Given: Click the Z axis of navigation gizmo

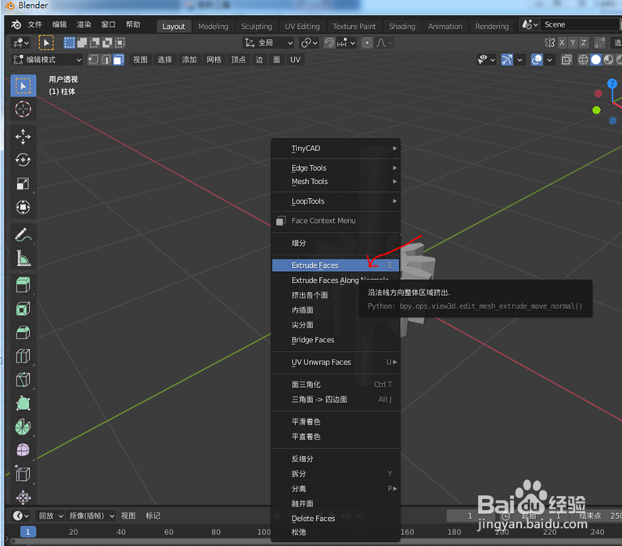Looking at the screenshot, I should pyautogui.click(x=612, y=83).
